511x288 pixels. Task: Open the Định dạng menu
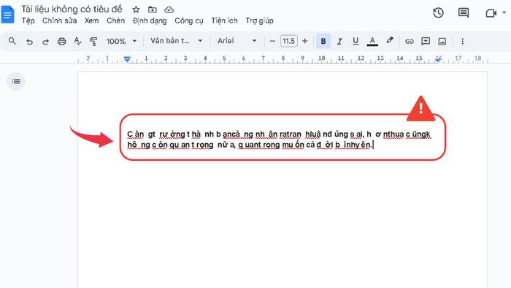pos(150,21)
